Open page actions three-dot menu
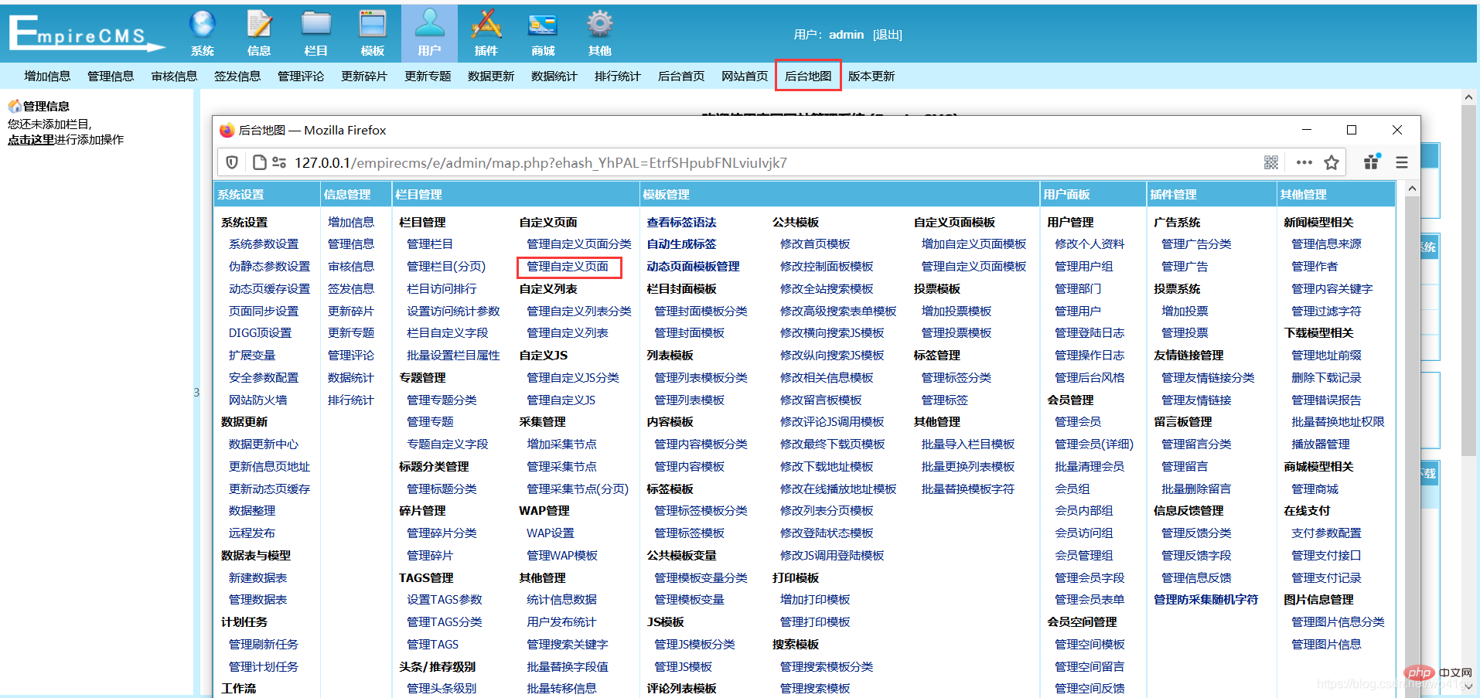This screenshot has height=698, width=1480. [x=1304, y=162]
